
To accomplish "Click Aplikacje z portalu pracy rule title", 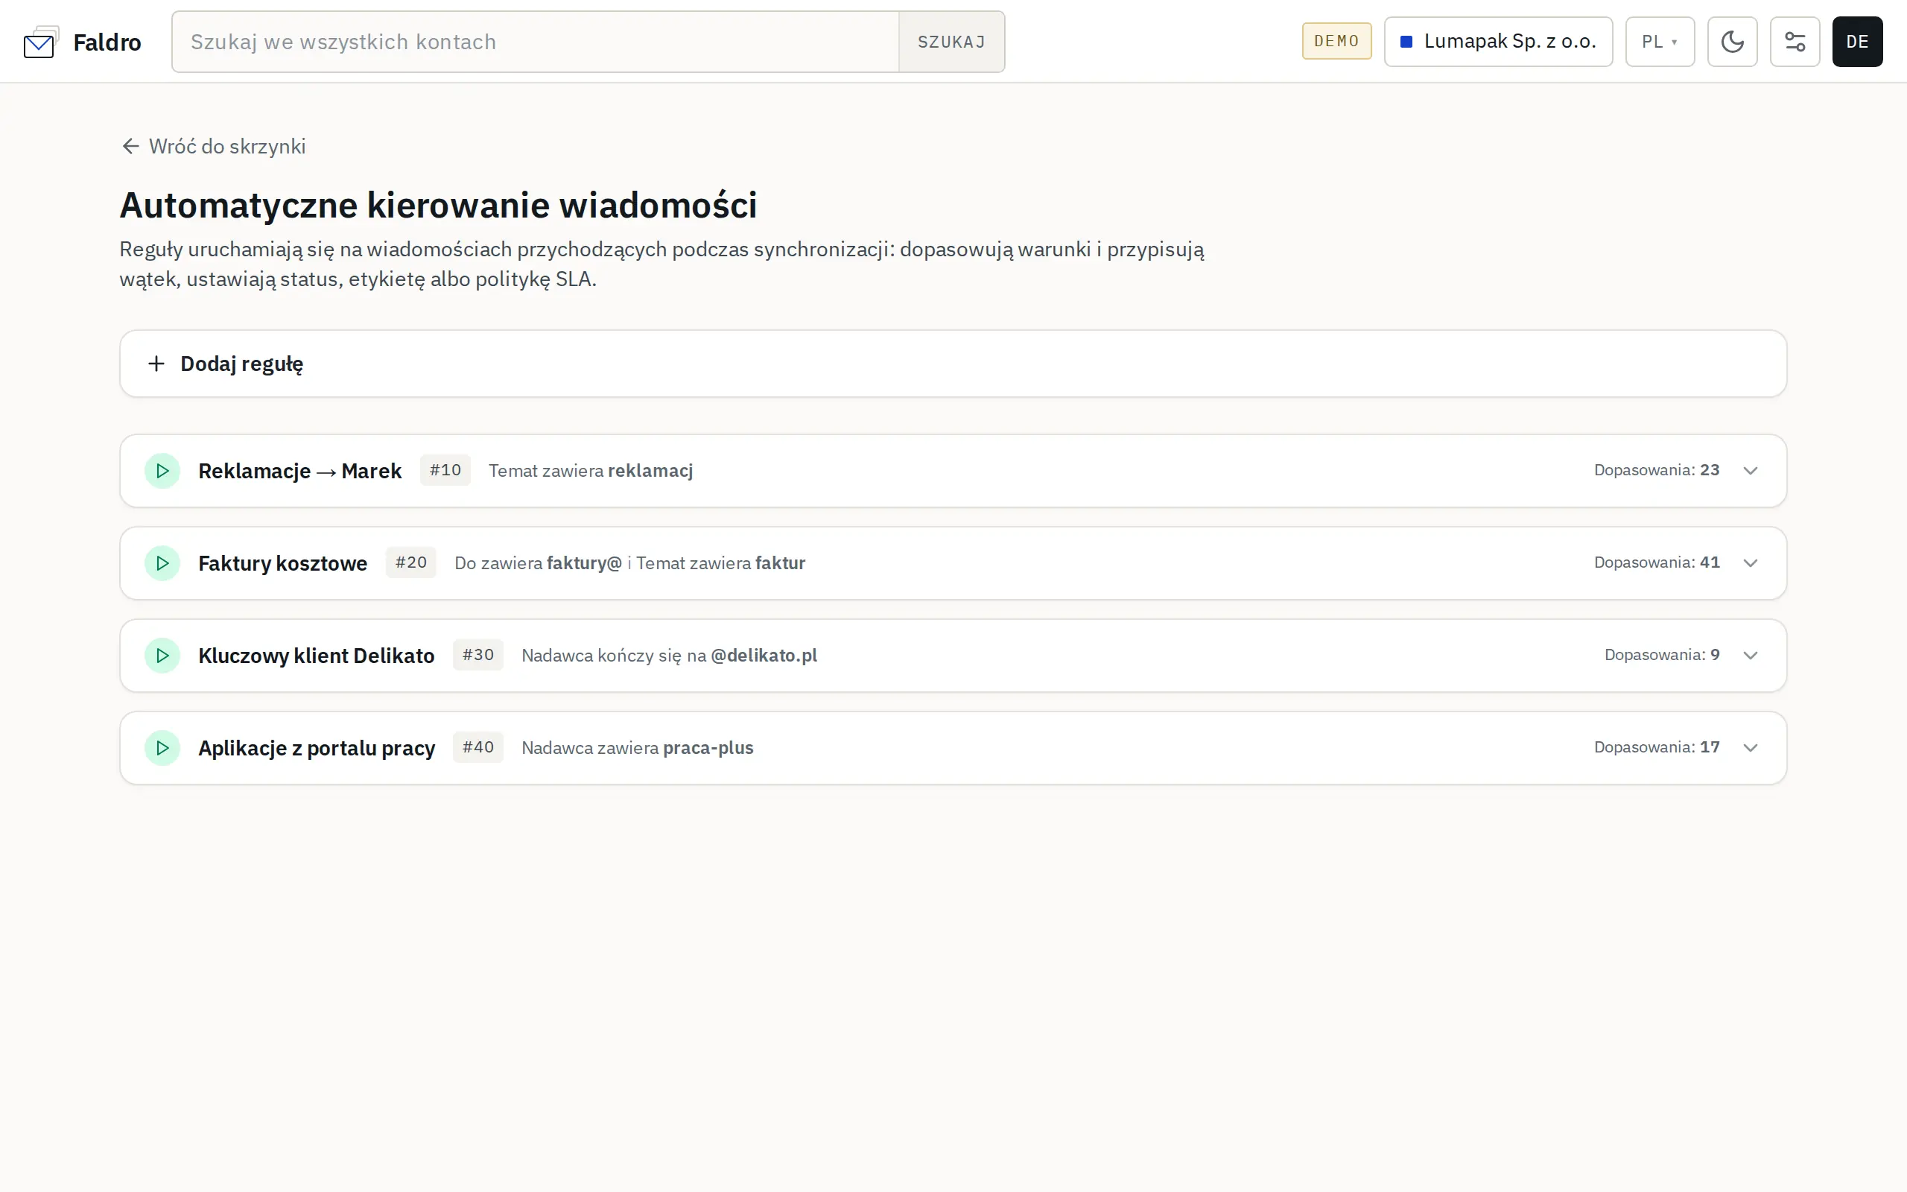I will pos(316,747).
